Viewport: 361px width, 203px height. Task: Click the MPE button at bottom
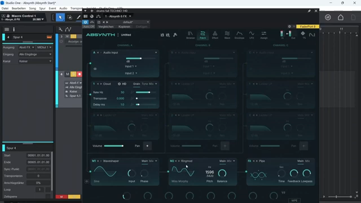coord(294,201)
